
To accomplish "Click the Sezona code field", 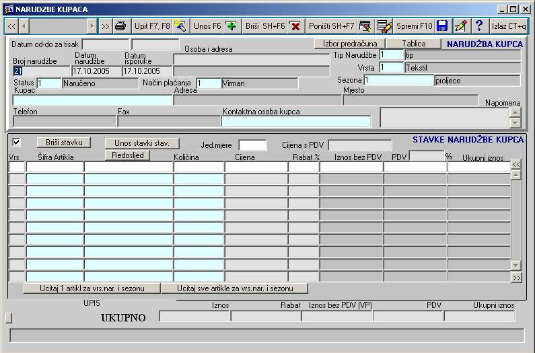I will (399, 81).
